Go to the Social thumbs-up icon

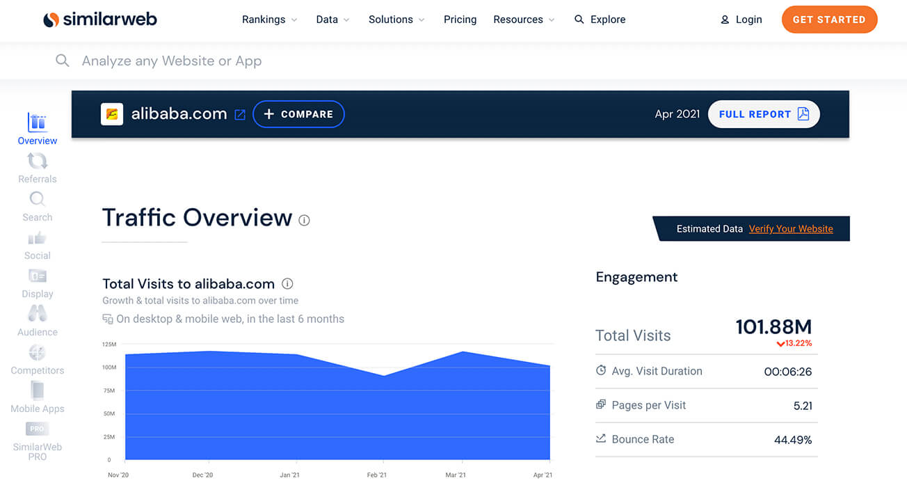click(x=38, y=238)
